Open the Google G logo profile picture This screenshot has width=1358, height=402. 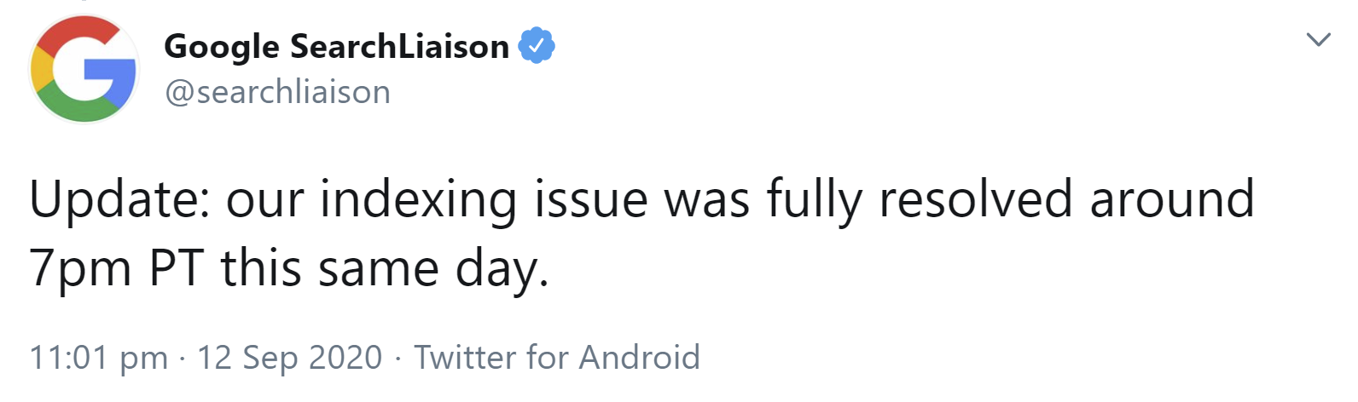click(x=84, y=69)
